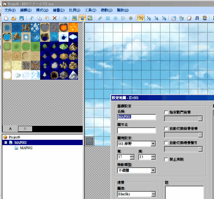This screenshot has width=214, height=199.
Task: Click the empty 顯示名 input field
Action: [x=136, y=130]
